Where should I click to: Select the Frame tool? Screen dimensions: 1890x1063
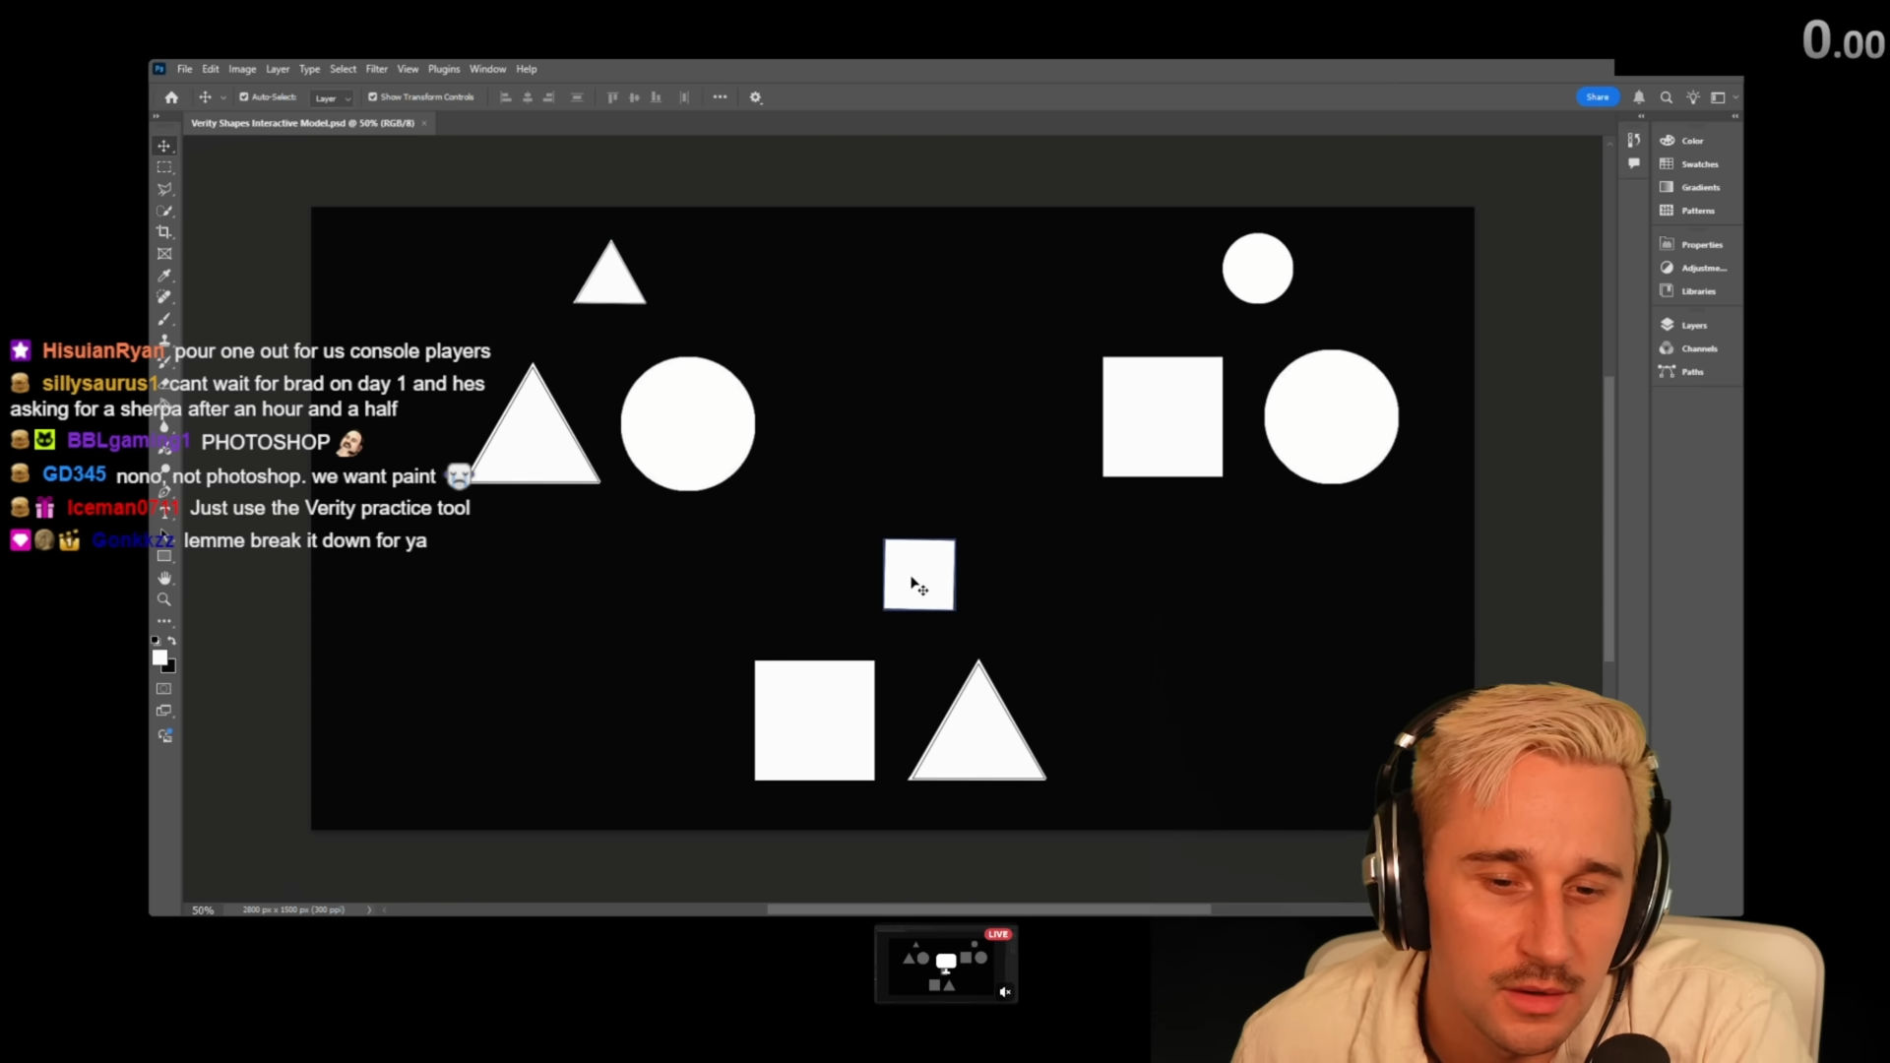point(164,254)
